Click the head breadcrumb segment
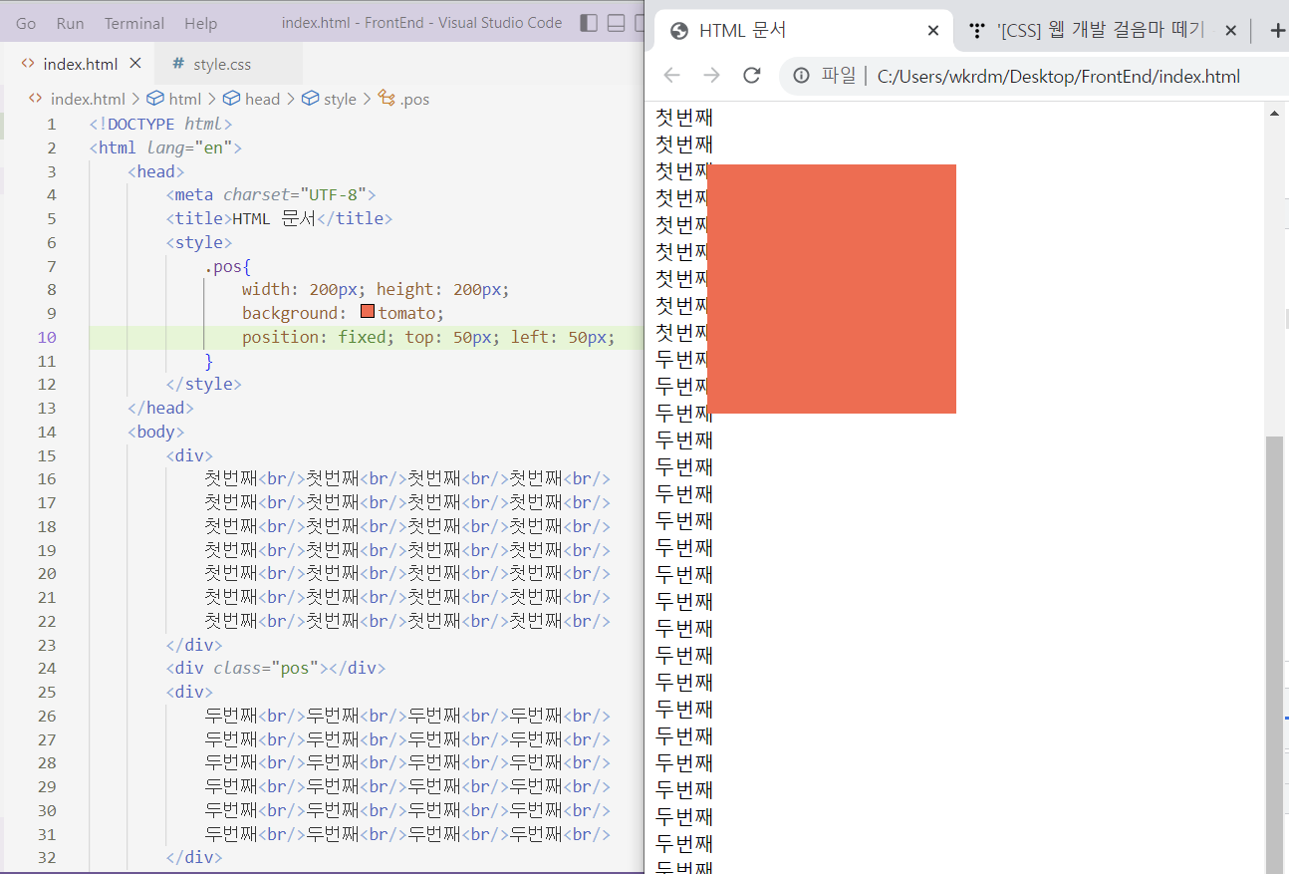Screen dimensions: 1289x874 point(262,99)
